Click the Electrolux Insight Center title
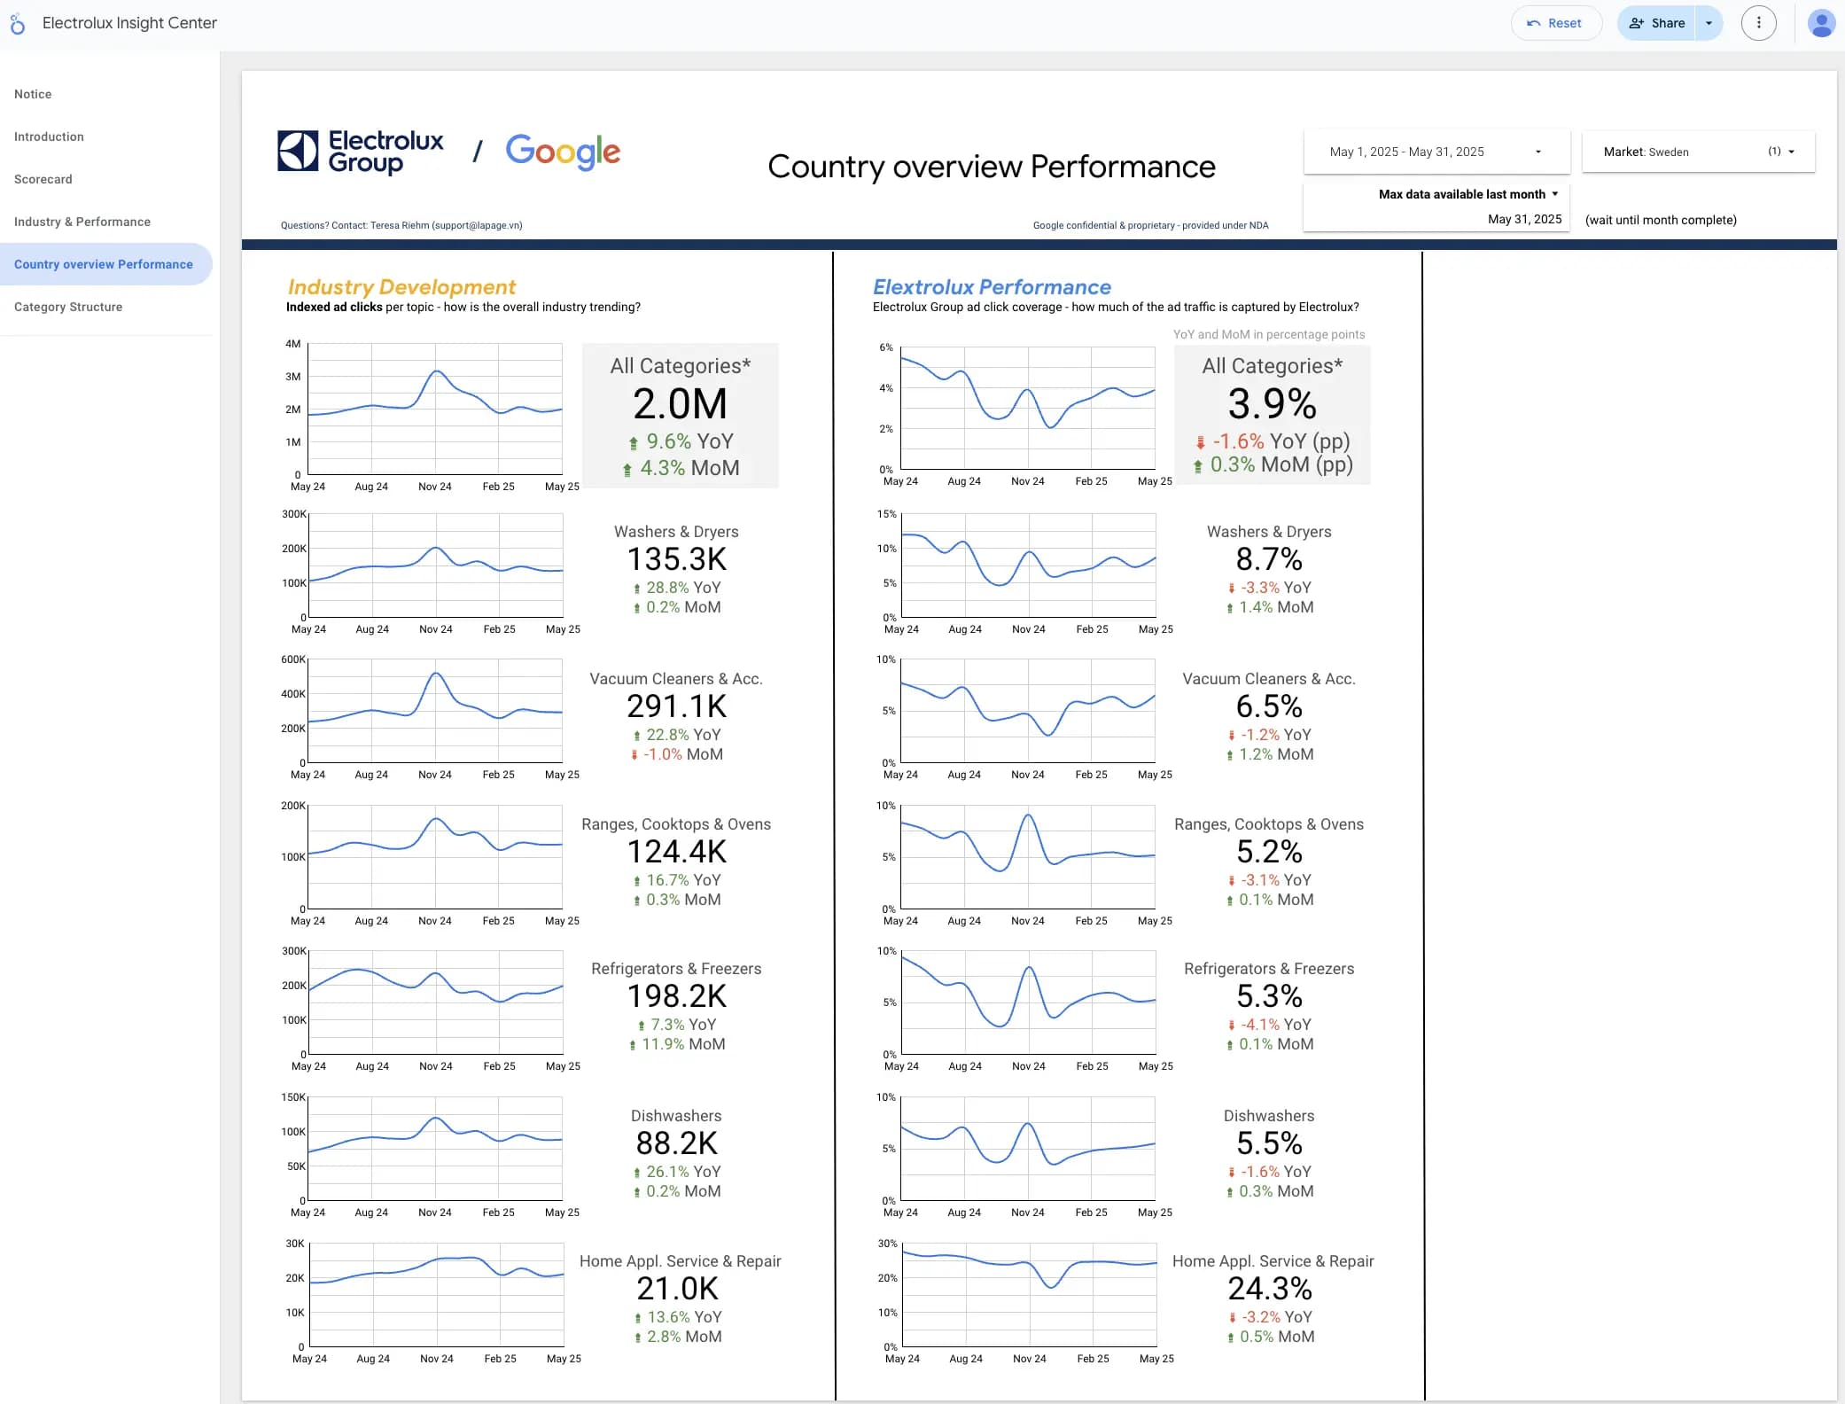Viewport: 1845px width, 1404px height. pos(129,23)
